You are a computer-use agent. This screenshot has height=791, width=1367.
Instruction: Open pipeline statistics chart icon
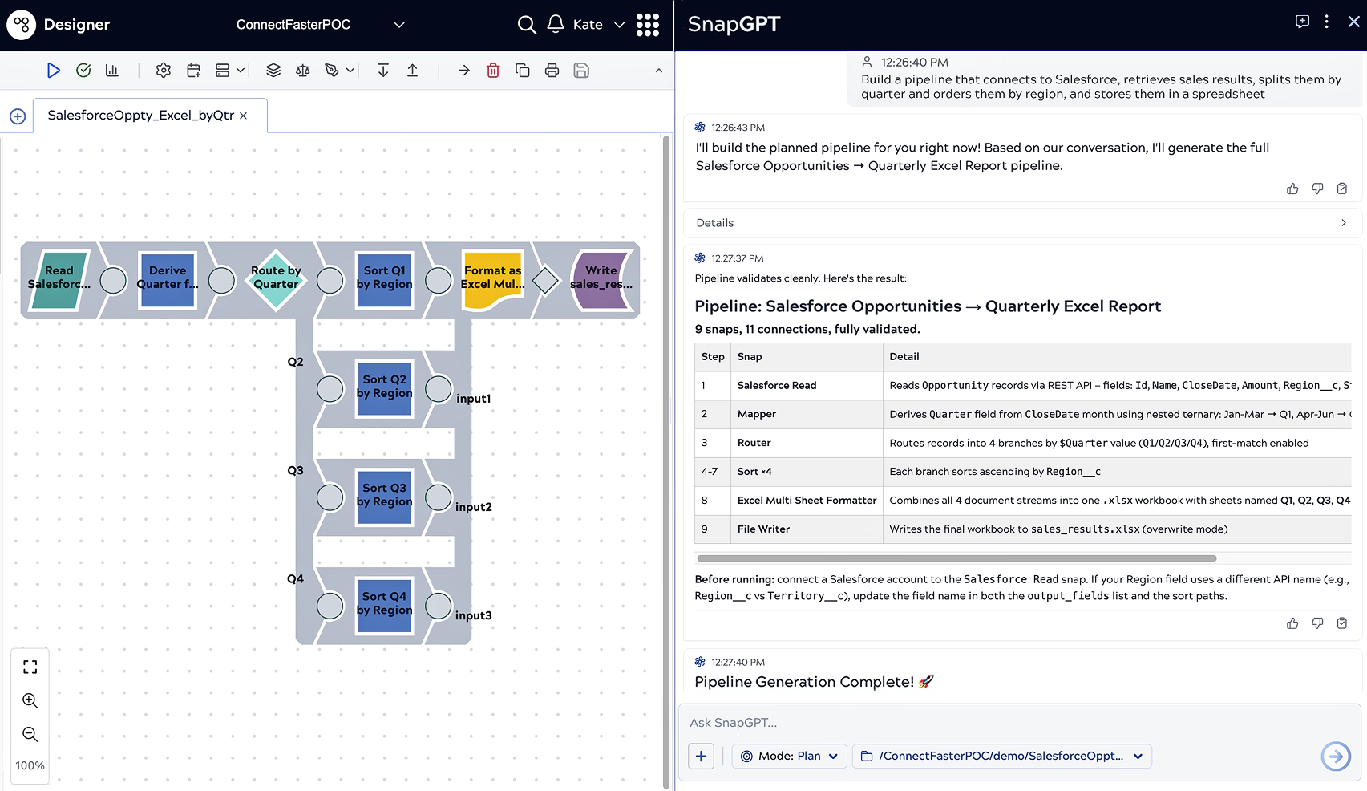coord(112,71)
